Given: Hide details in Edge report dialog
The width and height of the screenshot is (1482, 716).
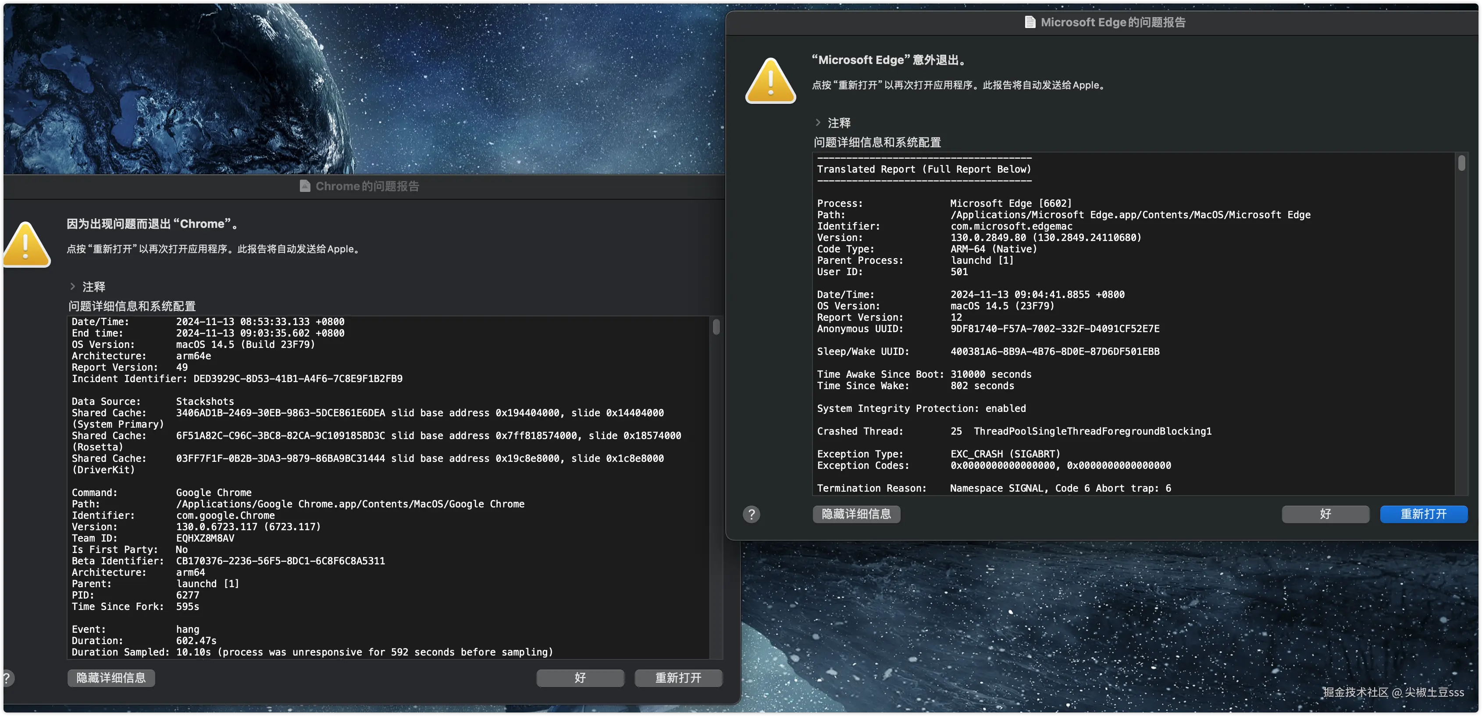Looking at the screenshot, I should pyautogui.click(x=856, y=514).
